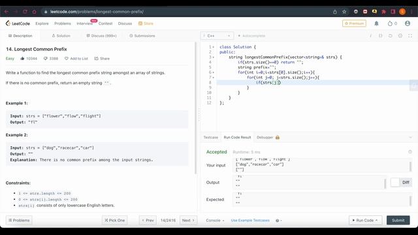This screenshot has height=235, width=418.
Task: Enter fullscreen editor mode
Action: pyautogui.click(x=410, y=36)
